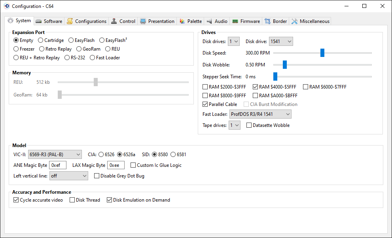This screenshot has width=392, height=238.
Task: Click the Firmware chip icon
Action: click(235, 21)
